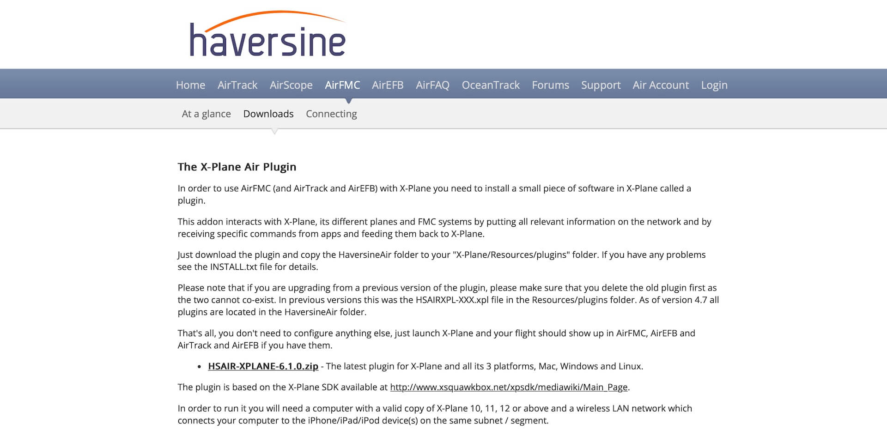887x430 pixels.
Task: Click the Login link
Action: pyautogui.click(x=714, y=85)
